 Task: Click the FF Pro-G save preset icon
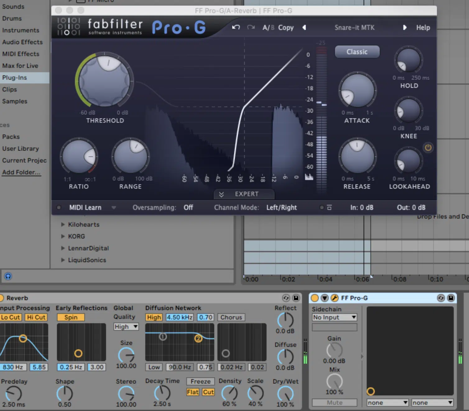click(451, 298)
